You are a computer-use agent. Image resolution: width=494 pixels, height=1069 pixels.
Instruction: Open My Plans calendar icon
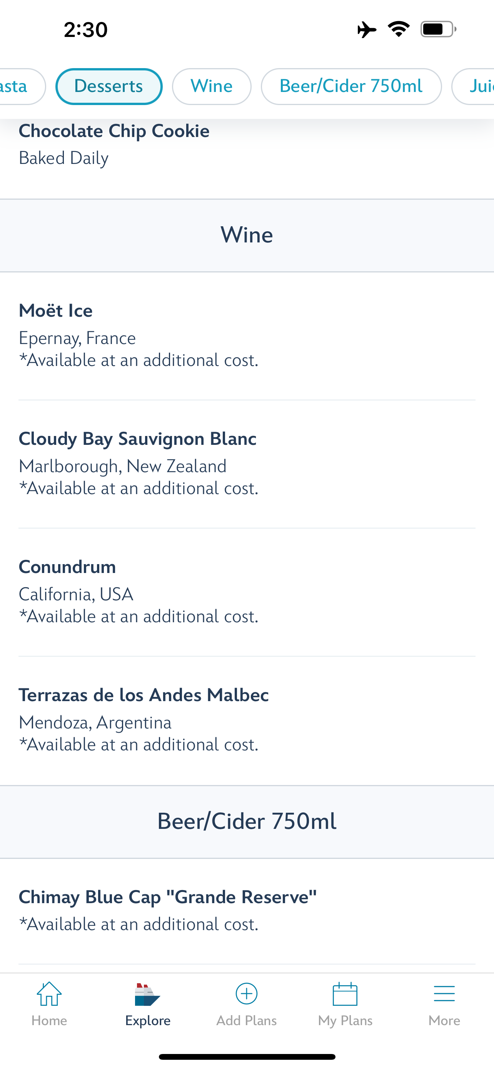tap(345, 994)
